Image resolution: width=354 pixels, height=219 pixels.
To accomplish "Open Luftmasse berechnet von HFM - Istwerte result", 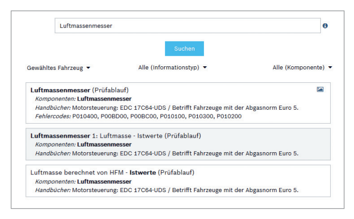I will [x=112, y=172].
